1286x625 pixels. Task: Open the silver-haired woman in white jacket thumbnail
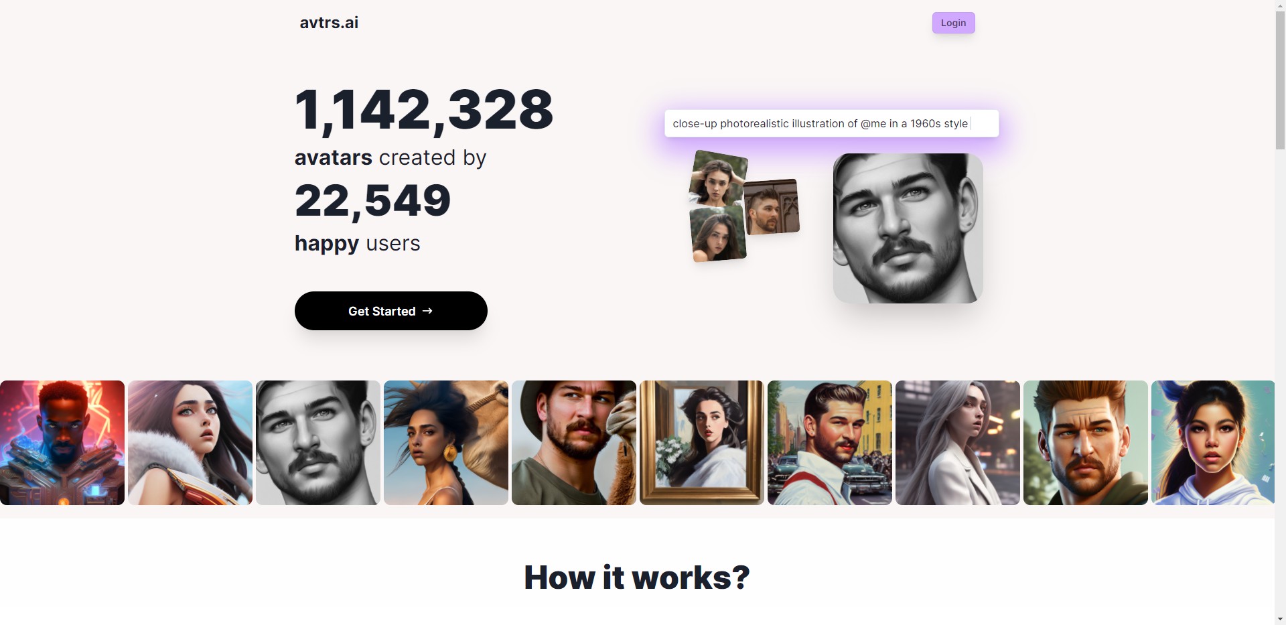pyautogui.click(x=958, y=443)
